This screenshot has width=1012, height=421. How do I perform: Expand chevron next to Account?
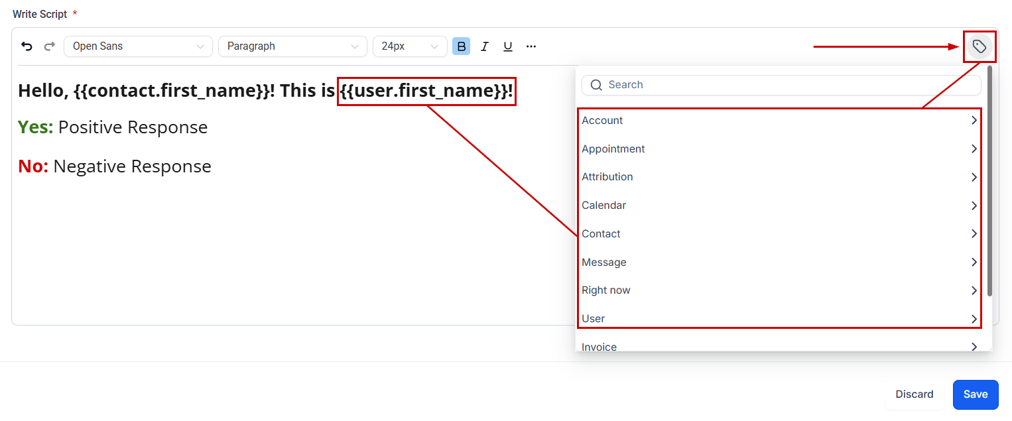[974, 120]
